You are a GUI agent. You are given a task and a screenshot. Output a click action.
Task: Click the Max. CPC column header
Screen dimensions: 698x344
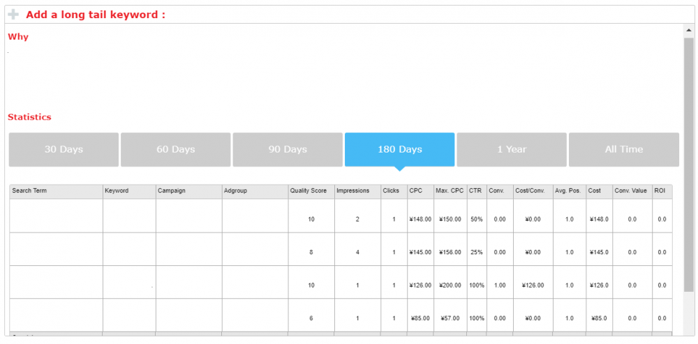click(450, 191)
